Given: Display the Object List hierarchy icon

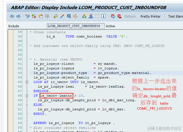Looking at the screenshot, I should tap(84, 16).
